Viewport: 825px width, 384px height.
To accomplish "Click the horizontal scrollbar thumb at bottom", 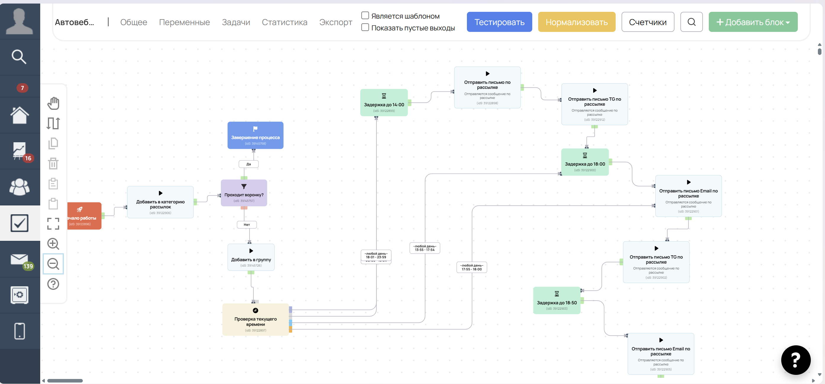I will pos(65,381).
